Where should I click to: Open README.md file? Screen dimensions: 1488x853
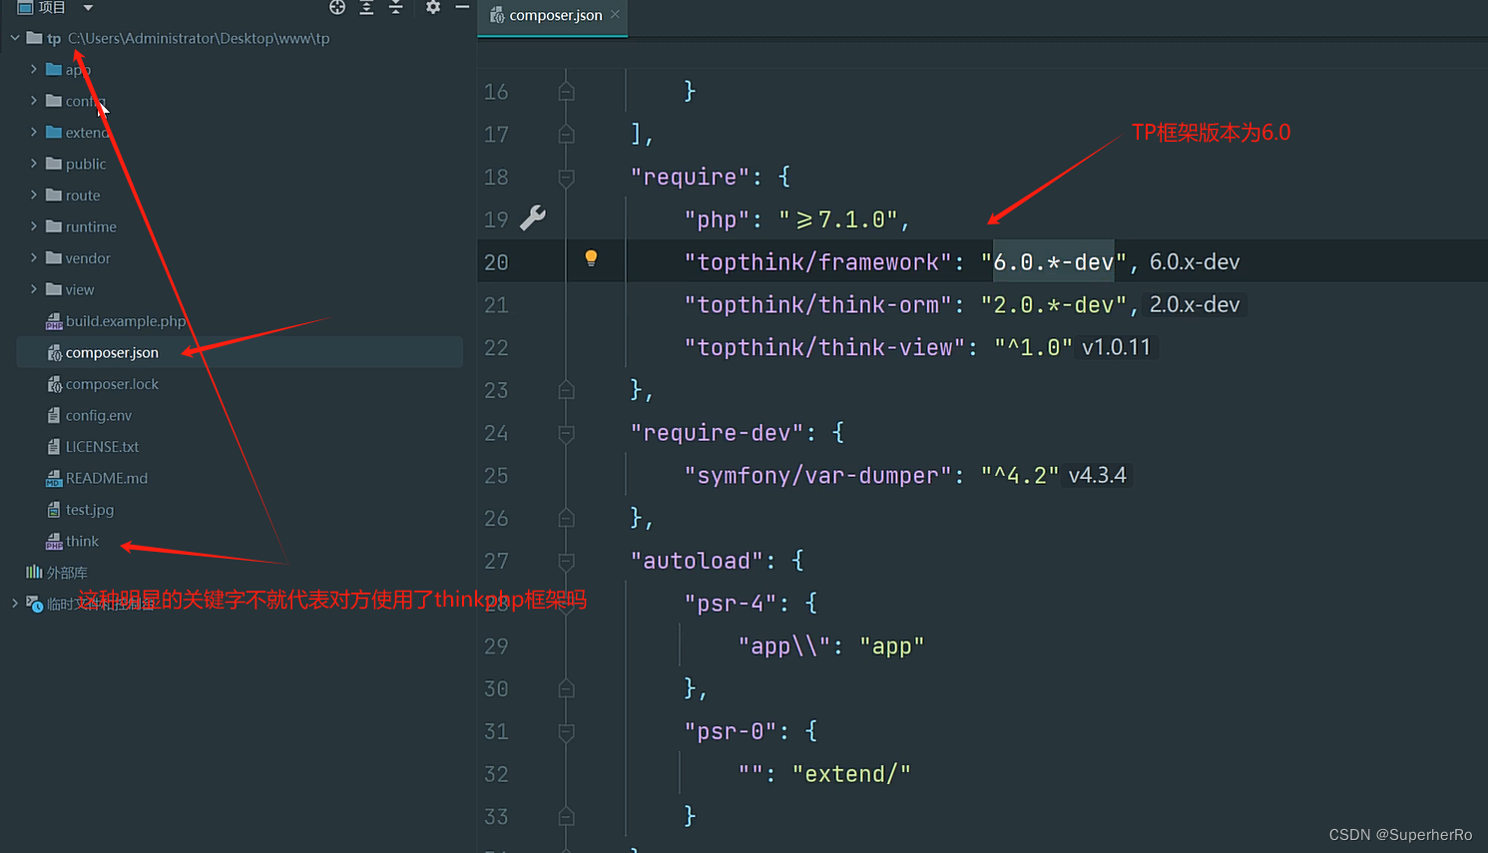pyautogui.click(x=106, y=478)
